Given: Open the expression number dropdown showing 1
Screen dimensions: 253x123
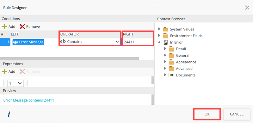Looking at the screenshot, I should [x=15, y=83].
